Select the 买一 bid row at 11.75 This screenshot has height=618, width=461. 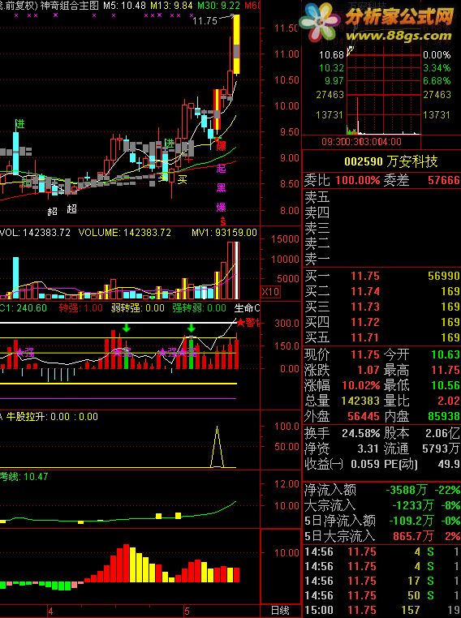click(381, 276)
